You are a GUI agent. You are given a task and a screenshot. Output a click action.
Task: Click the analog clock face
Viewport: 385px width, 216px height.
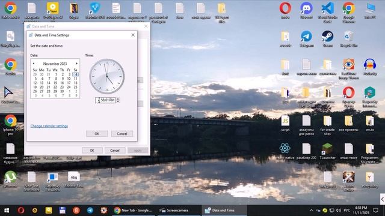(107, 76)
